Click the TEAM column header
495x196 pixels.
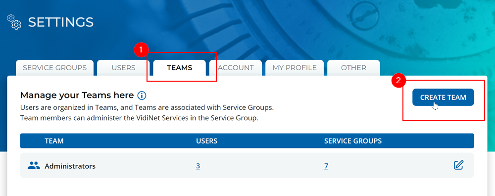coord(54,141)
